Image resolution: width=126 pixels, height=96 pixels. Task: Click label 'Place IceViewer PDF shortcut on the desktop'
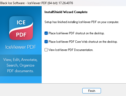click(76, 33)
